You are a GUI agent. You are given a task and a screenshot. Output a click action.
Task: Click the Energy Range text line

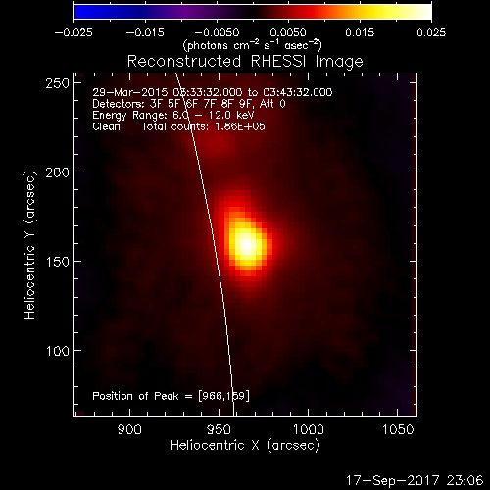(x=173, y=115)
